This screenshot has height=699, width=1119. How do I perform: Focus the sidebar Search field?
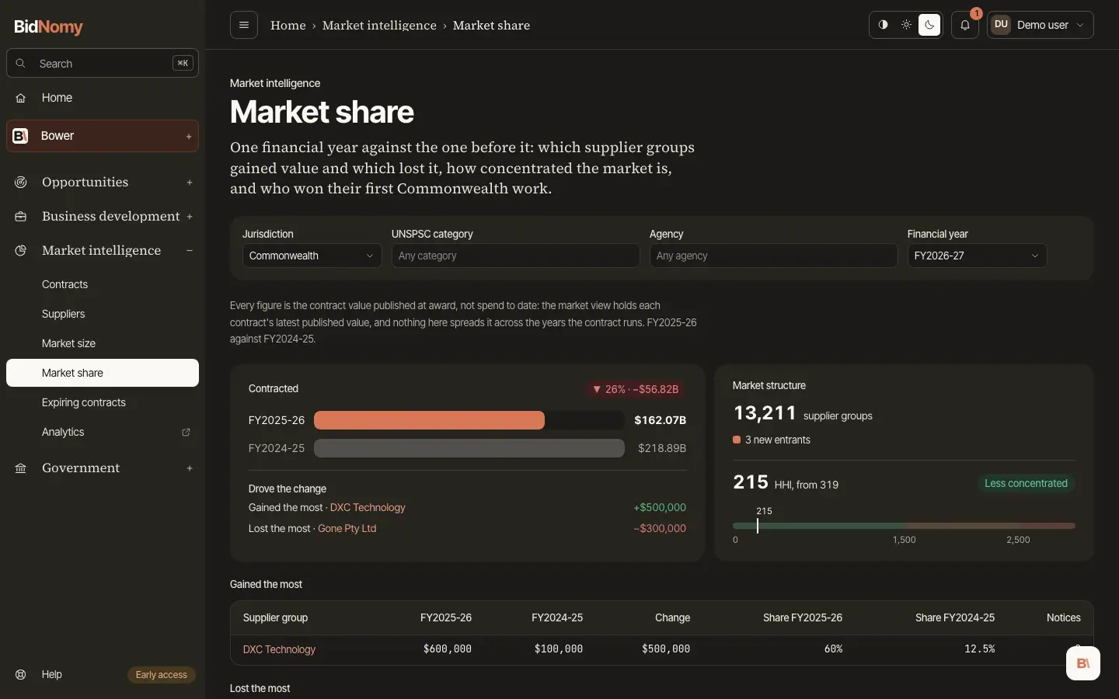[103, 64]
